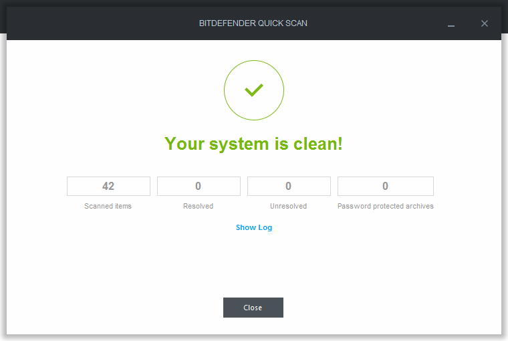
Task: Minimize the Bitdefender Quick Scan window
Action: pyautogui.click(x=451, y=25)
